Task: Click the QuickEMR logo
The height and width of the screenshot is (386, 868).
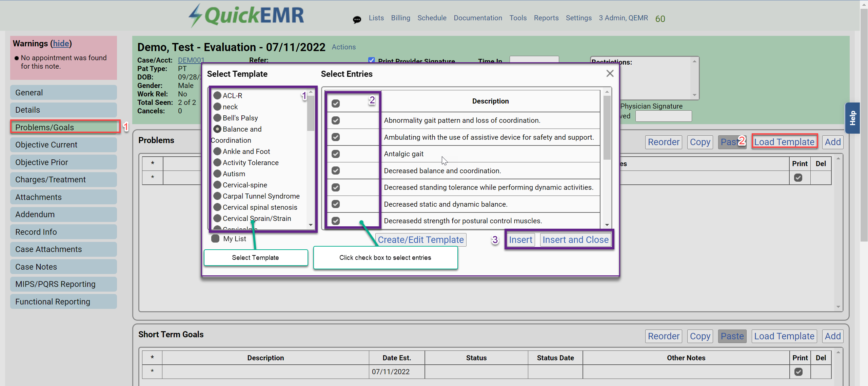Action: point(246,16)
